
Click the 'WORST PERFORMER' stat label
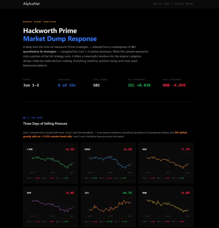pyautogui.click(x=172, y=80)
